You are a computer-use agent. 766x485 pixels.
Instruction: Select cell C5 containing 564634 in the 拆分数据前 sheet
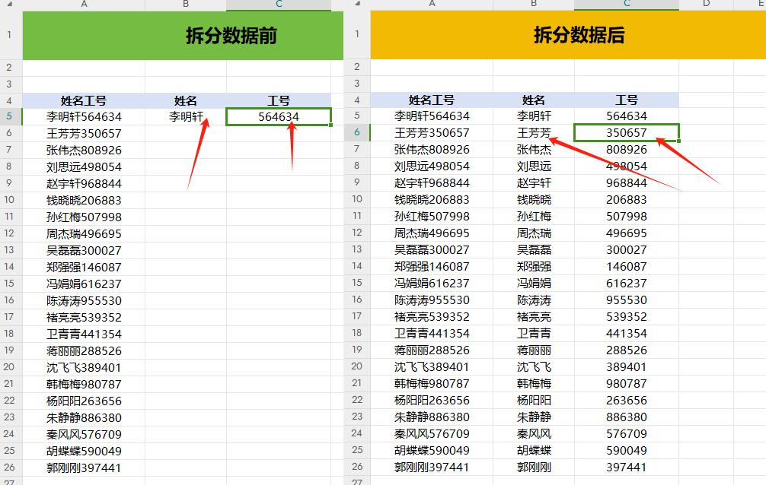[279, 116]
